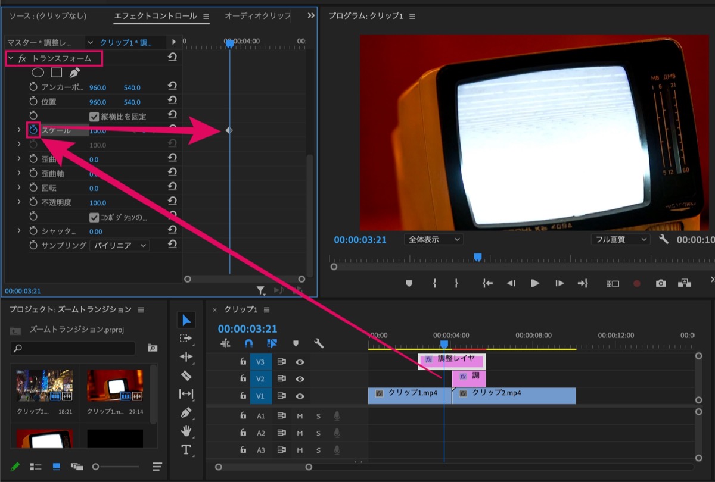Hide V2 track with eye icon
Viewport: 715px width, 482px height.
(300, 378)
